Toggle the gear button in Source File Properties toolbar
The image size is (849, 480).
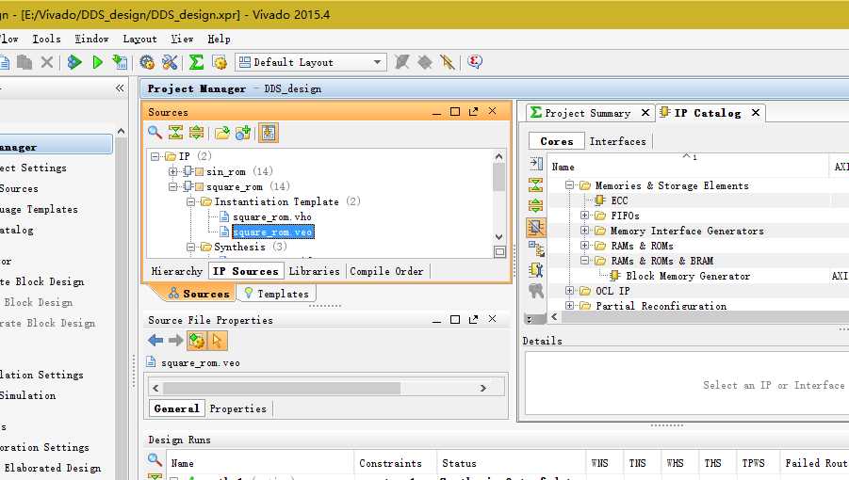coord(197,341)
